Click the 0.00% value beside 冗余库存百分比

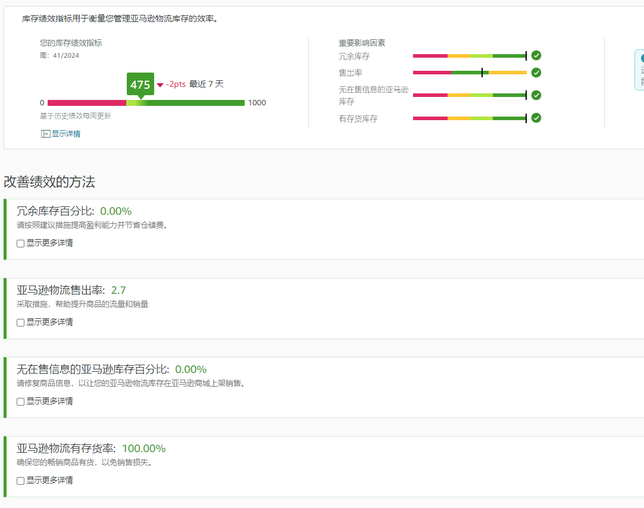coord(116,211)
